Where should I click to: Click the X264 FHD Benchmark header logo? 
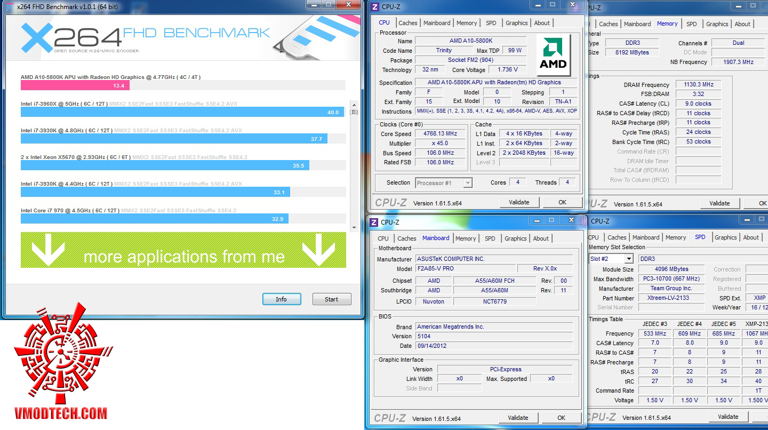[145, 37]
